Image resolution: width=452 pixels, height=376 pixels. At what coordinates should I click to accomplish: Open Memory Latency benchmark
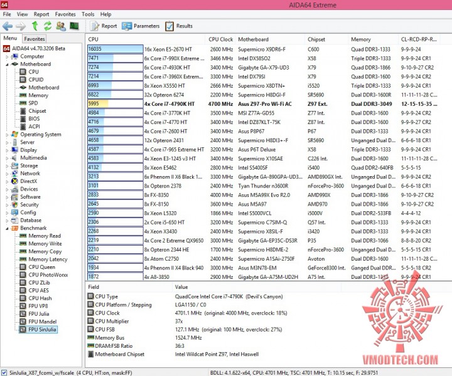(48, 259)
